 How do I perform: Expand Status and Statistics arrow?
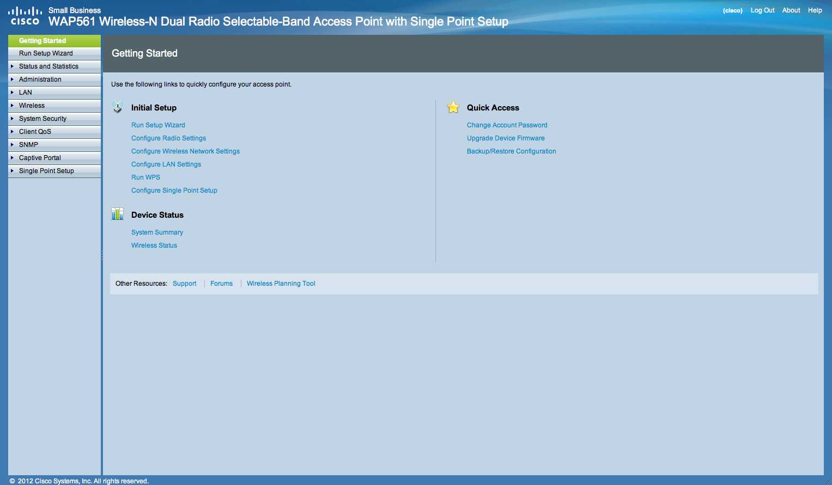pos(13,66)
